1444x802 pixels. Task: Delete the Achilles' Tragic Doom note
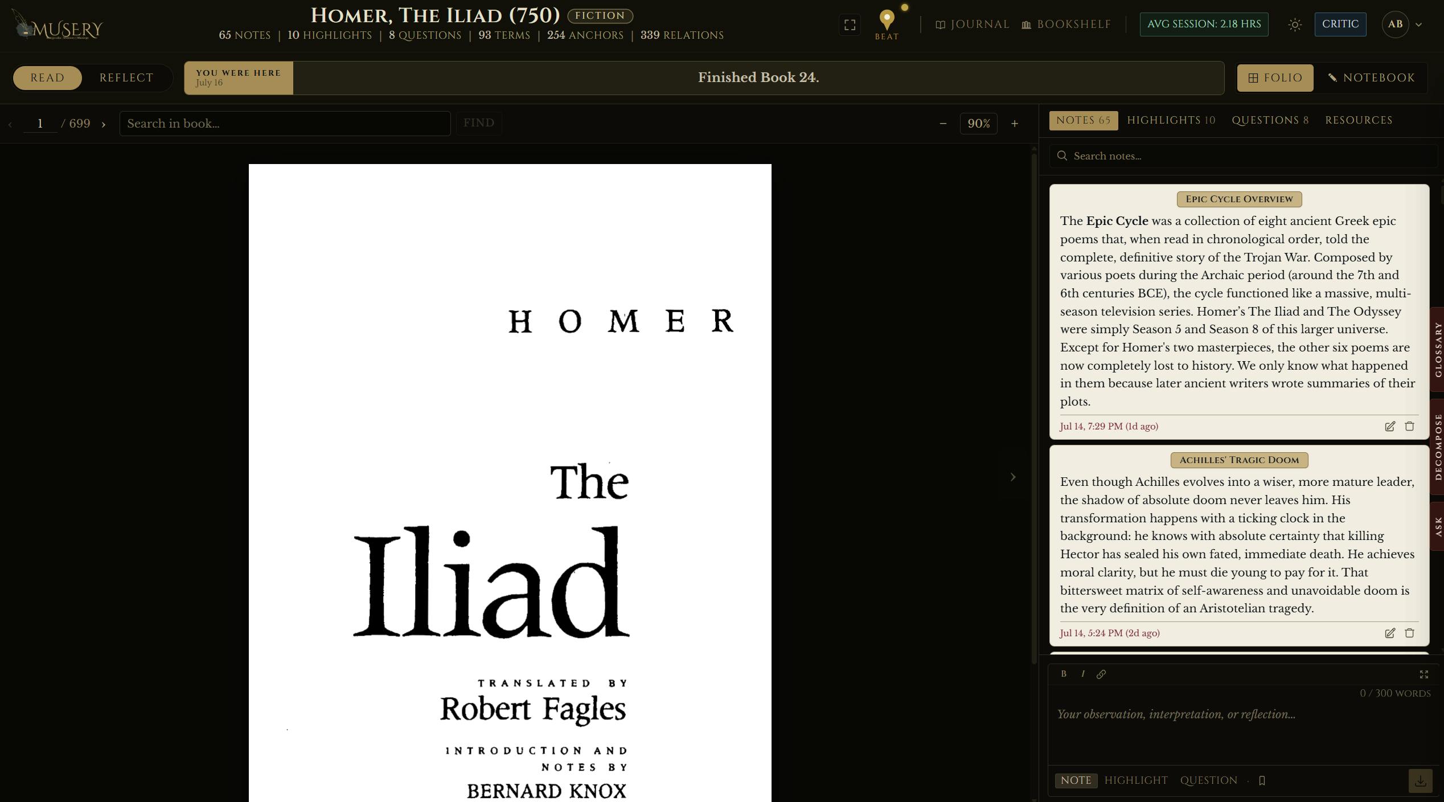(1409, 633)
